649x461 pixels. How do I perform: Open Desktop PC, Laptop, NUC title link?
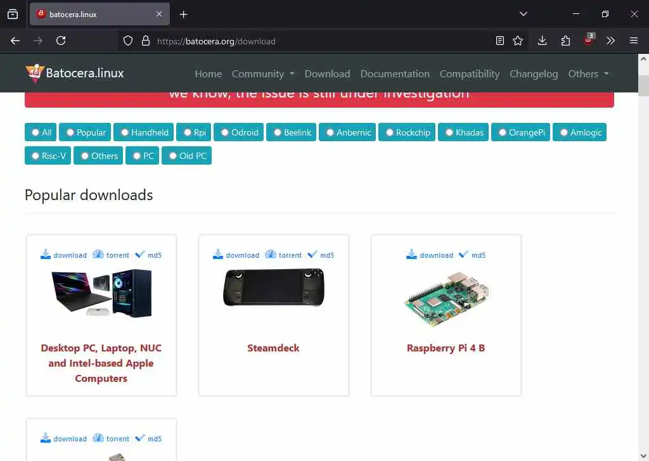(101, 363)
